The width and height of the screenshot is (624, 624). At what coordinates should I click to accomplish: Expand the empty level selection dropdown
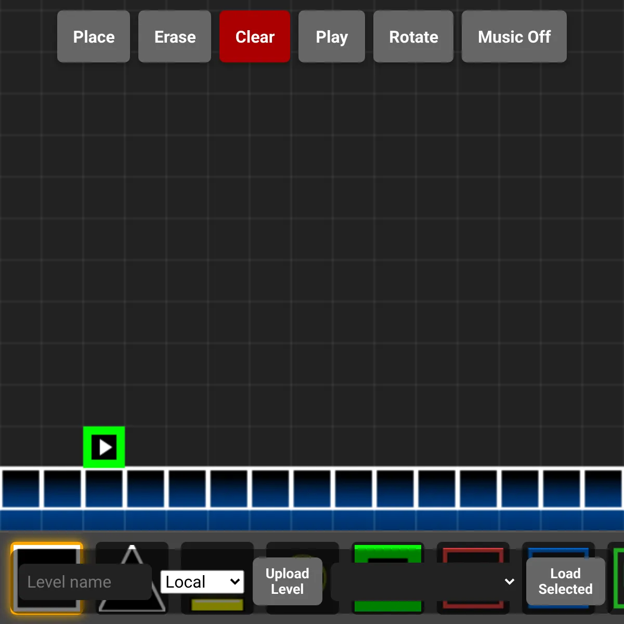424,581
